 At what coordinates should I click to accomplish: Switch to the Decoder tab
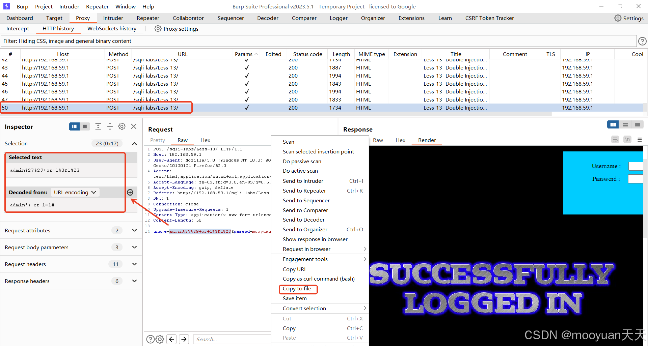coord(268,18)
